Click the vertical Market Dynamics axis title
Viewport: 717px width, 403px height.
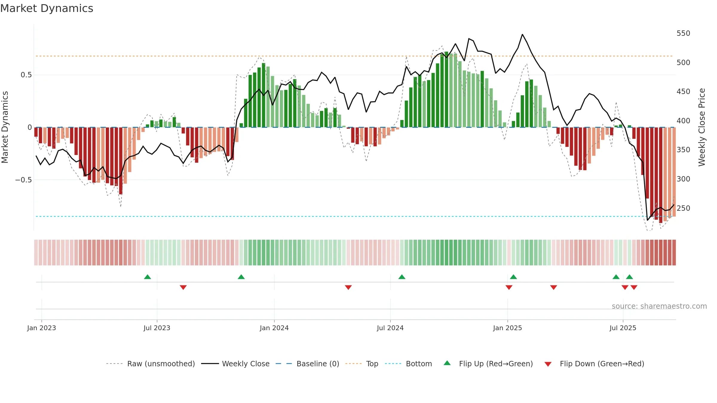point(5,127)
